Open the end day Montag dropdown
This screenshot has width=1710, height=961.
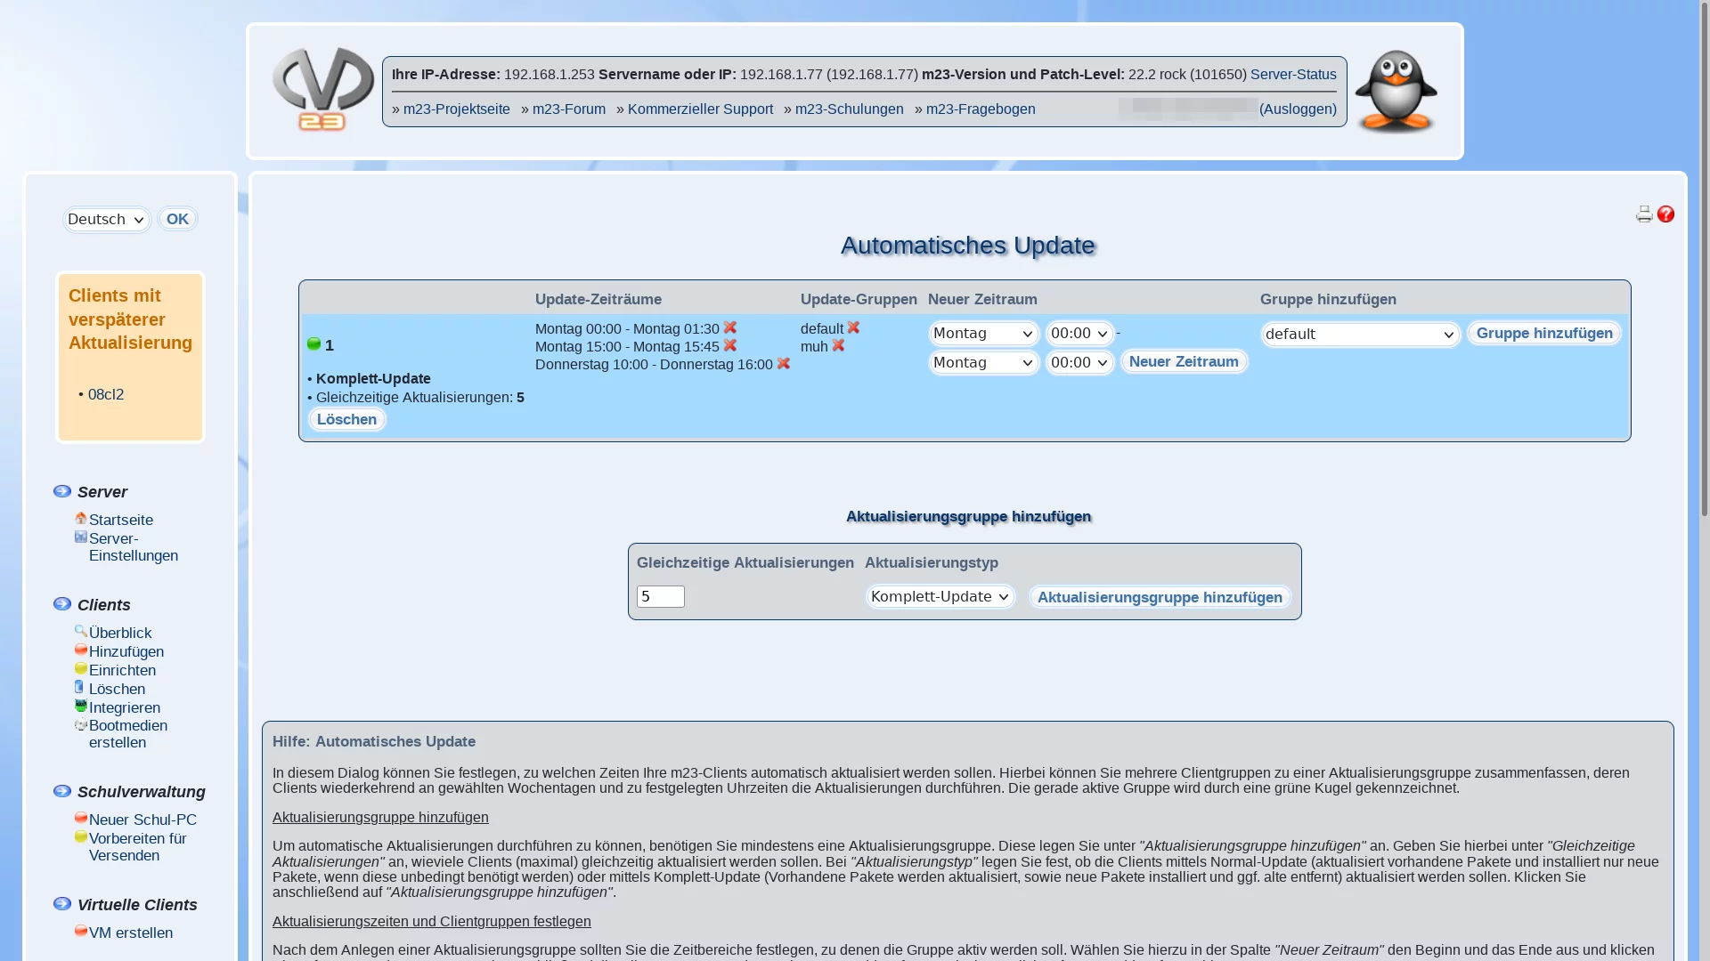pyautogui.click(x=984, y=363)
